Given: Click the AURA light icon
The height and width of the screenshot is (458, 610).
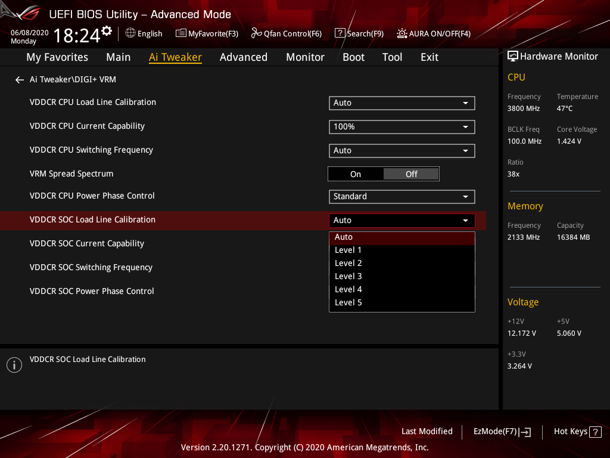Looking at the screenshot, I should pos(402,33).
